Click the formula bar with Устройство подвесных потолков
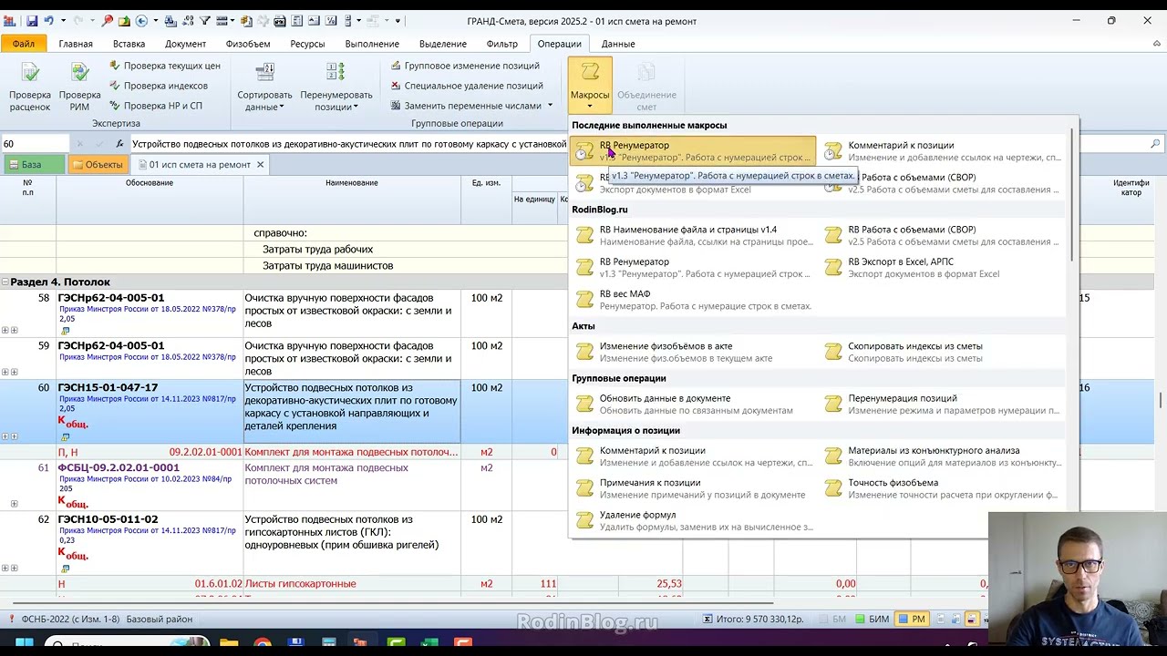 (348, 144)
